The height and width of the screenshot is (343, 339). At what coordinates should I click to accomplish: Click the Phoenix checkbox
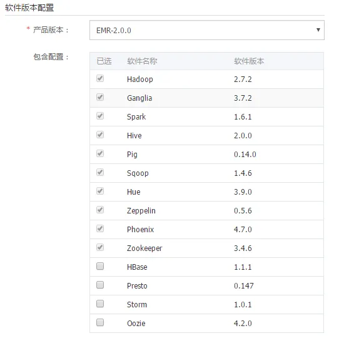click(x=100, y=229)
